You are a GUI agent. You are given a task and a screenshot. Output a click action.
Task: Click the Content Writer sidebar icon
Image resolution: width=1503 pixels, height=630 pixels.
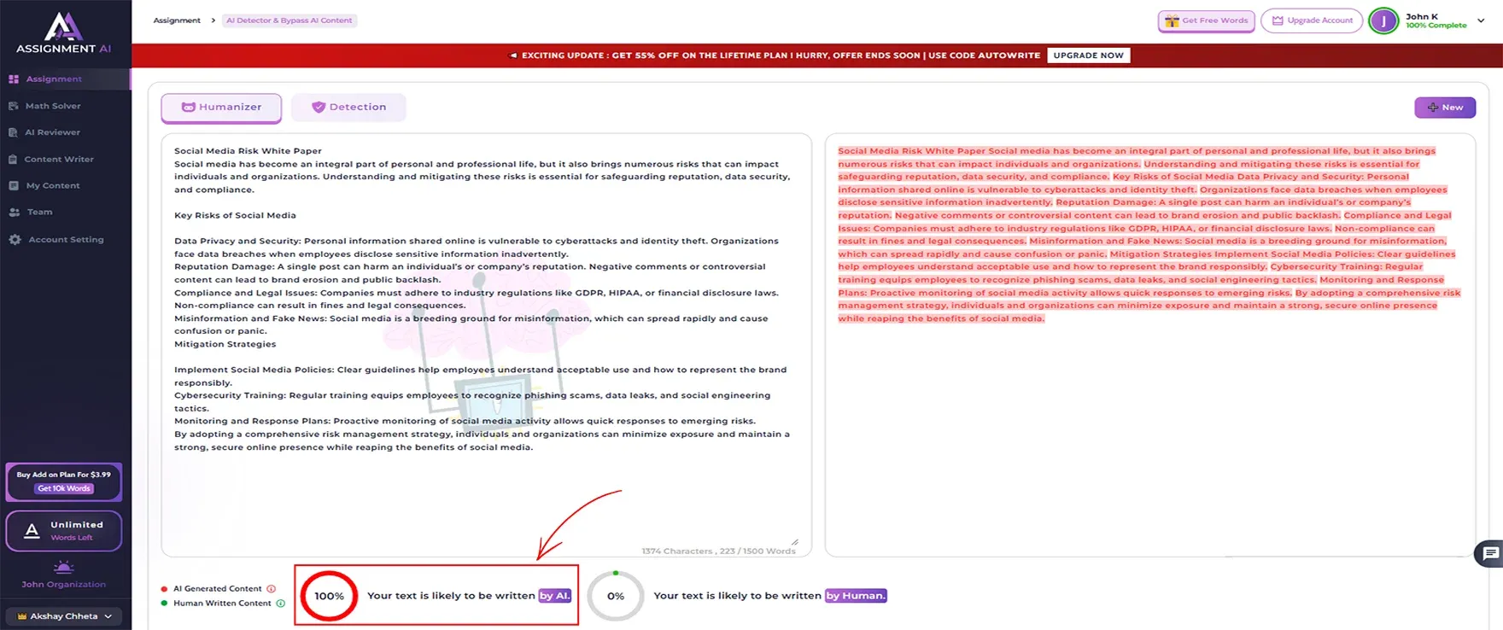(13, 159)
